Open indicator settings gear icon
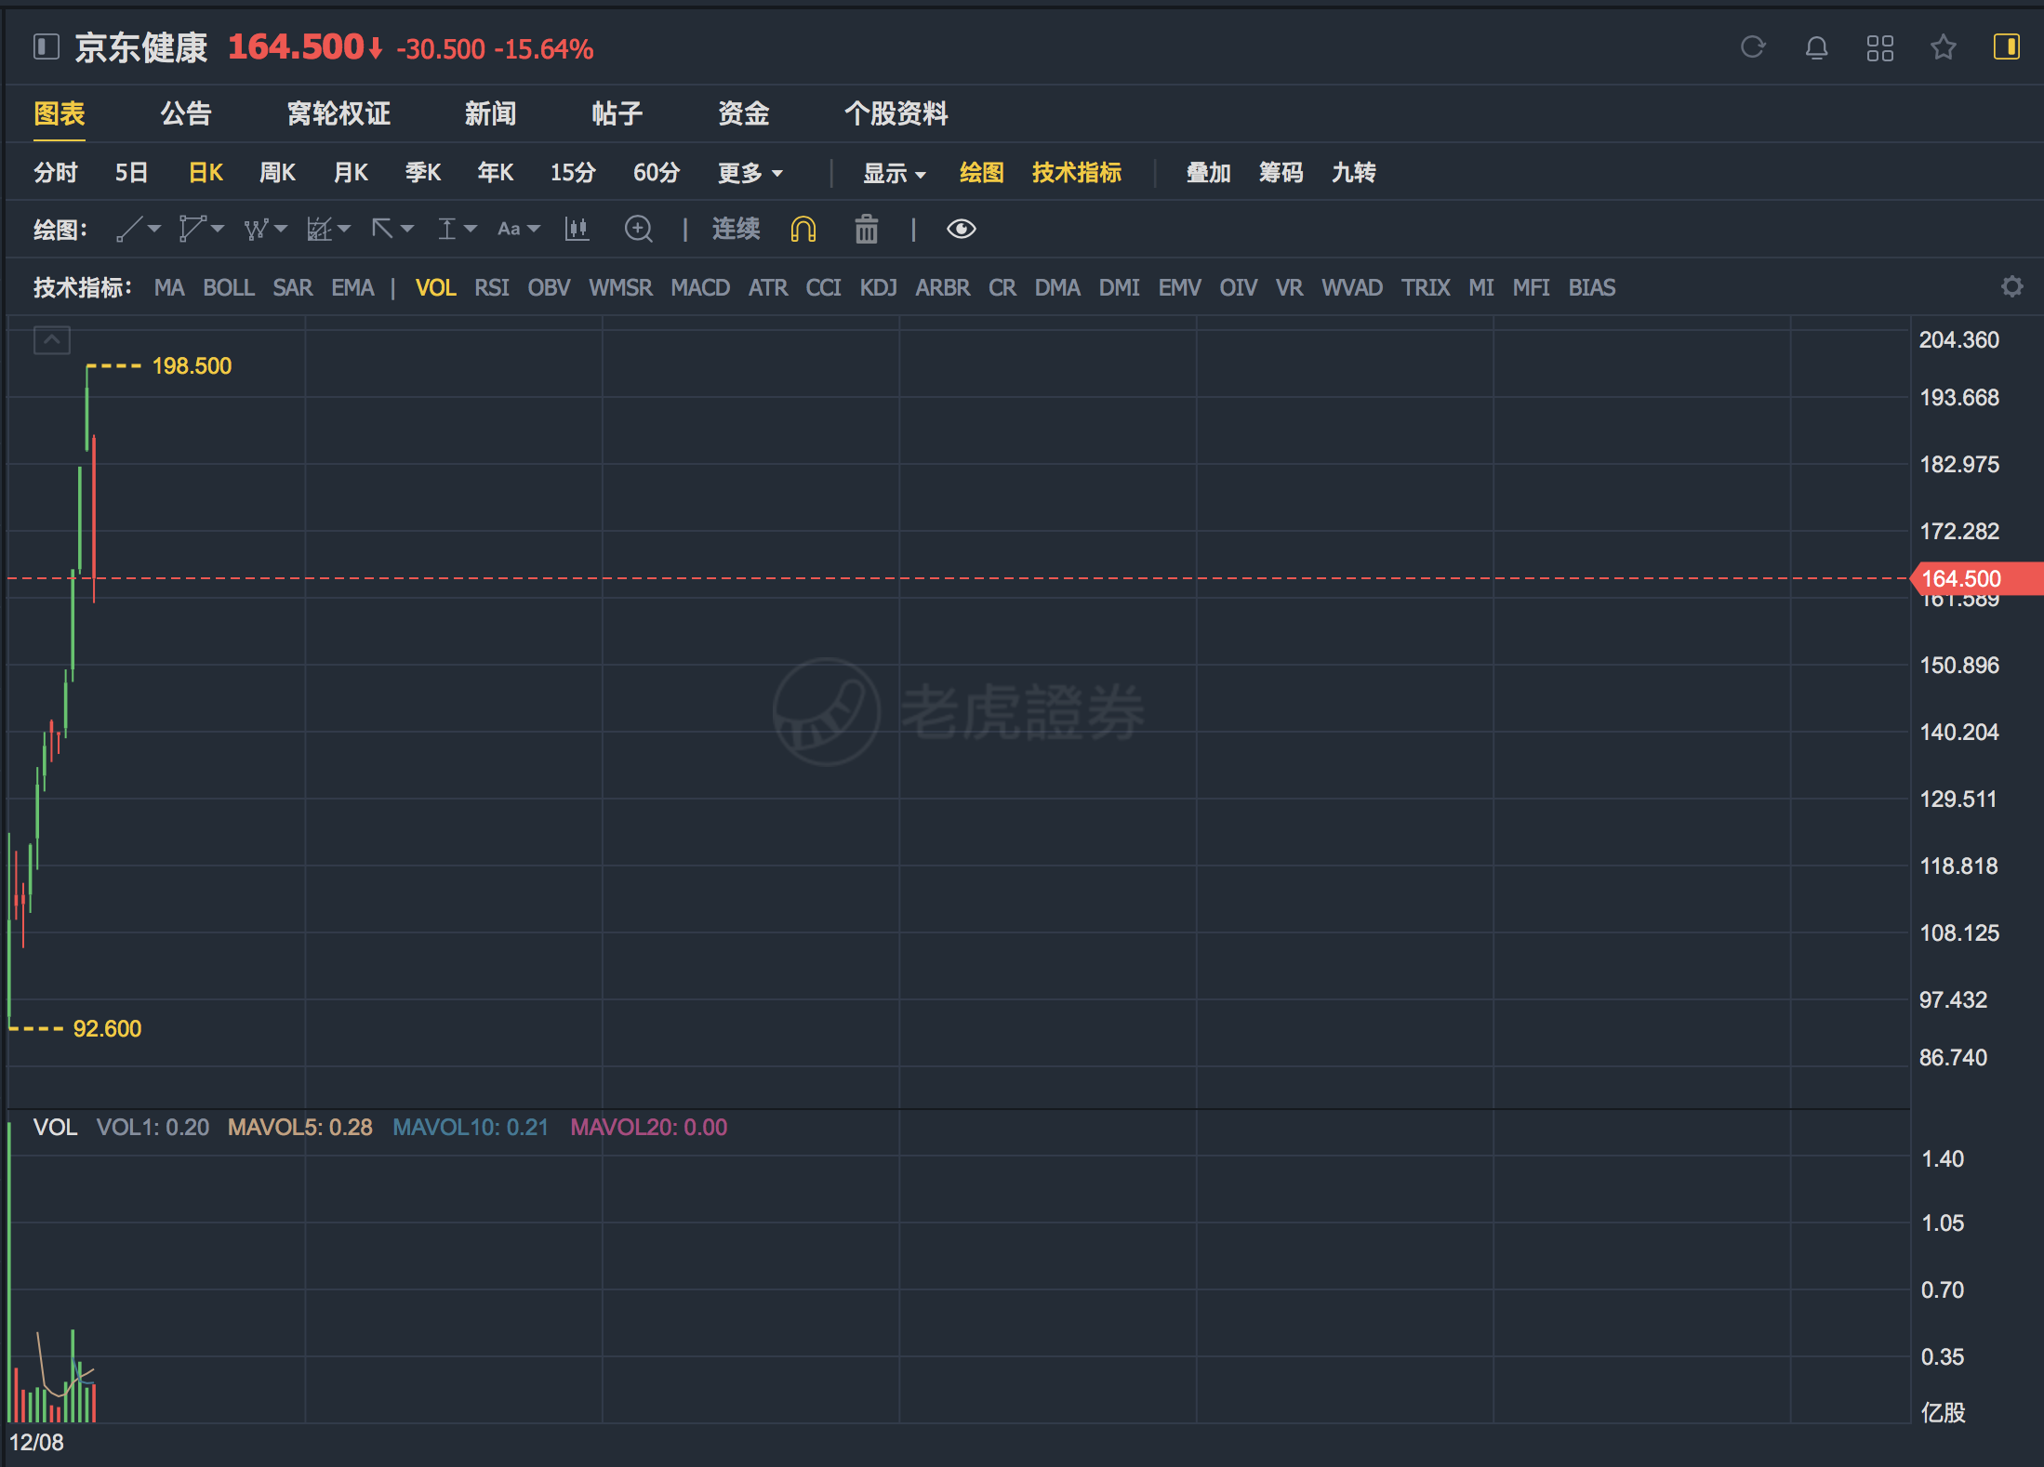Image resolution: width=2044 pixels, height=1467 pixels. 2012,286
